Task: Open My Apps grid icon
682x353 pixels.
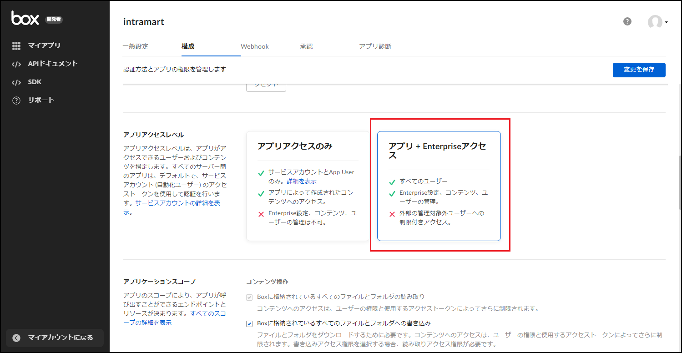Action: coord(16,45)
